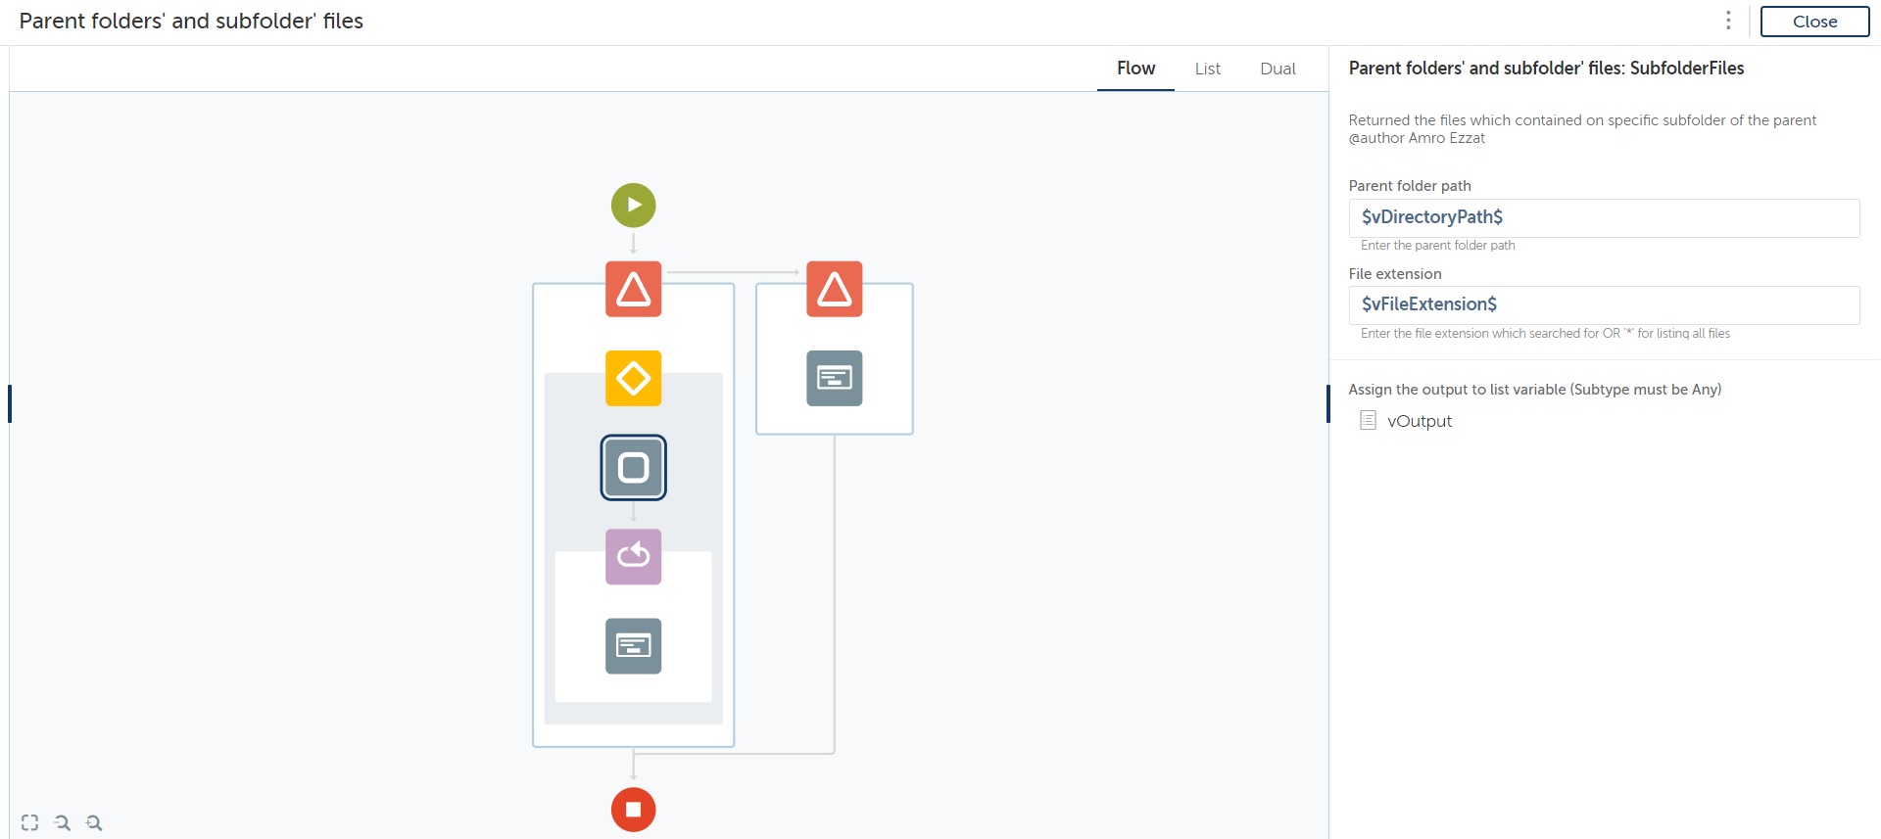Zoom out of the flow diagram
1881x839 pixels.
point(63,822)
